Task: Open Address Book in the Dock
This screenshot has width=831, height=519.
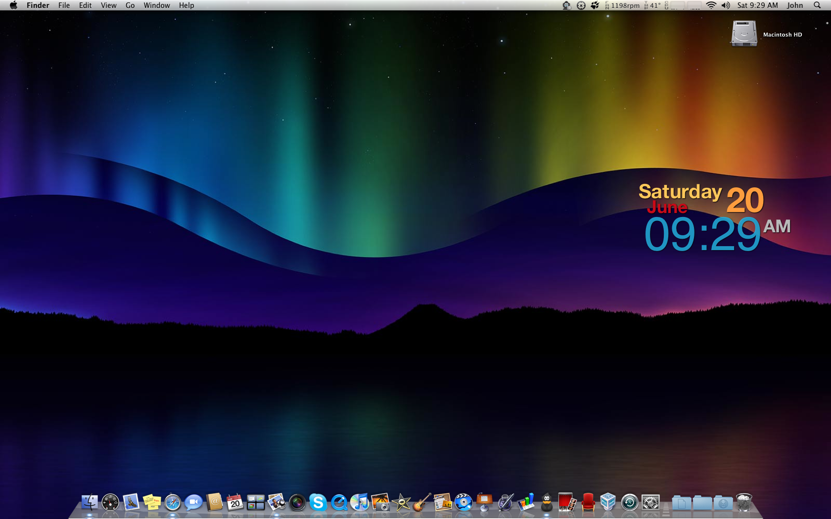Action: [x=214, y=503]
